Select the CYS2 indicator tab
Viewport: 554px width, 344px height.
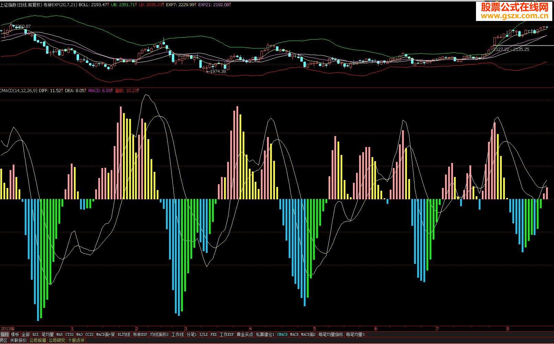tap(70, 334)
